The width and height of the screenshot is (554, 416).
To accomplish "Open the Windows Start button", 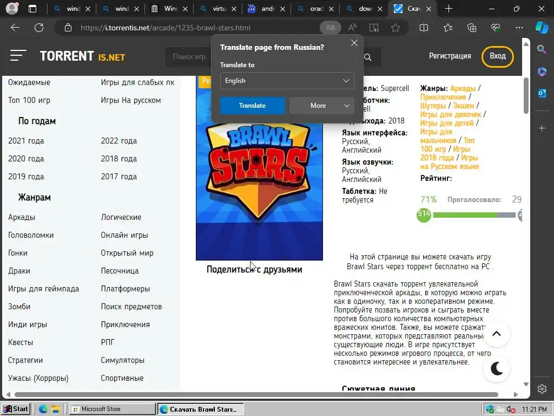I will (x=16, y=409).
